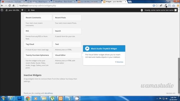Screen dimensions: 180x101
Task: Click the camera extension icon in toolbar
Action: click(174, 6)
